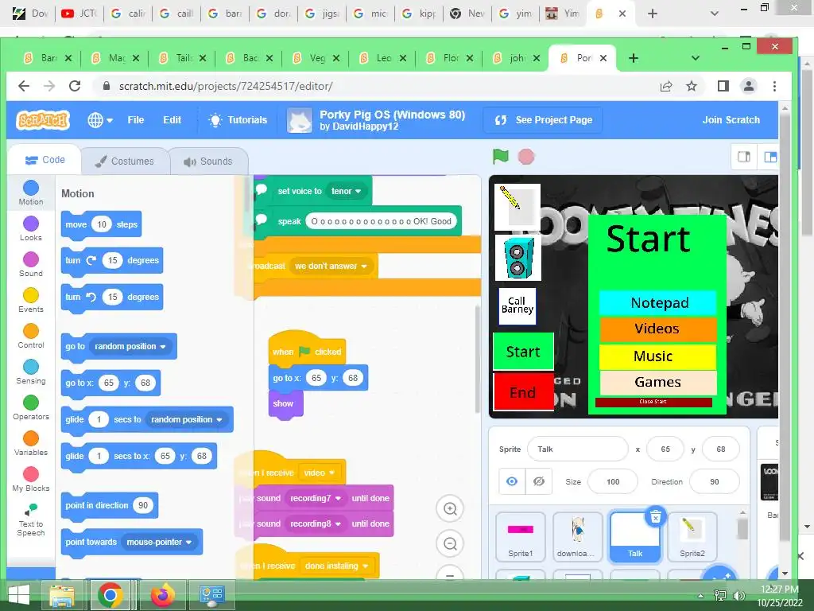
Task: Switch to the Costumes tab
Action: click(125, 161)
